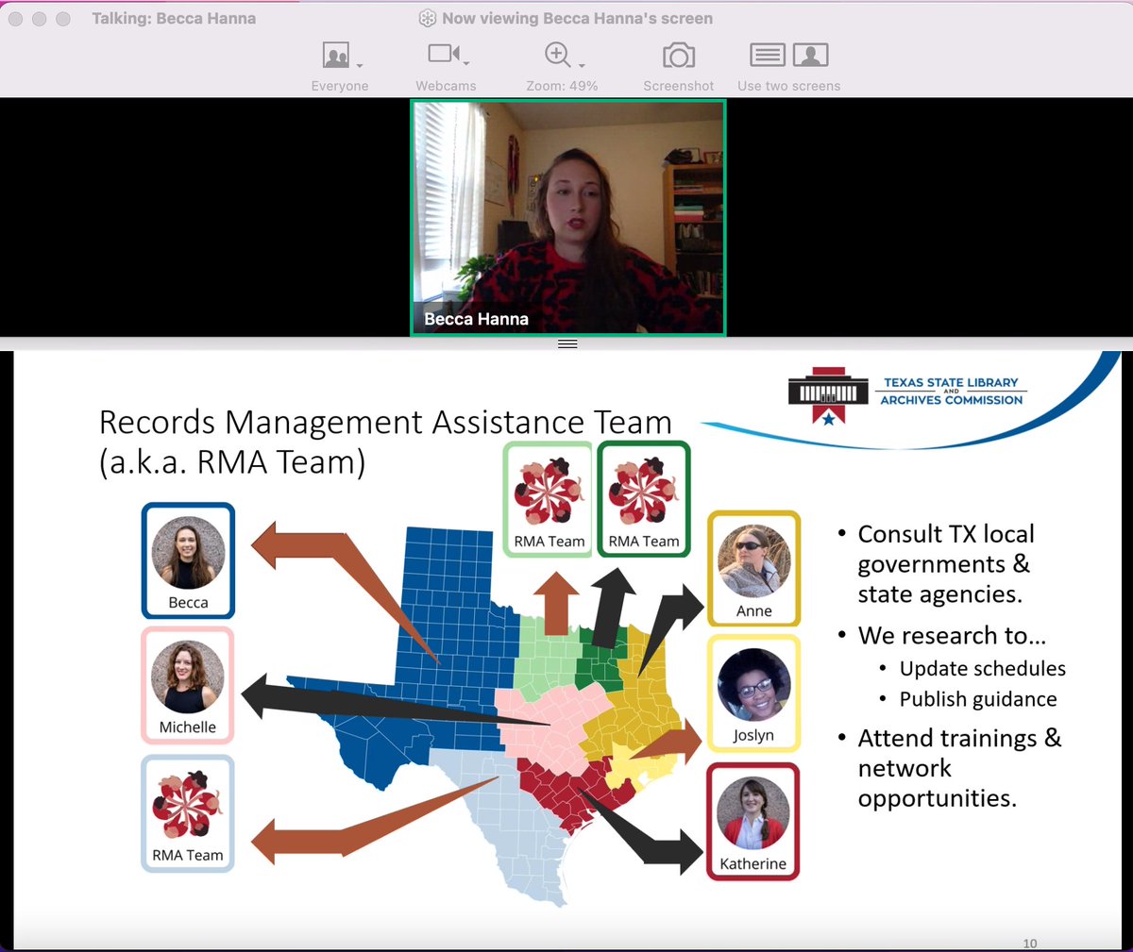Click Becca's profile photo card
1133x952 pixels.
(188, 560)
